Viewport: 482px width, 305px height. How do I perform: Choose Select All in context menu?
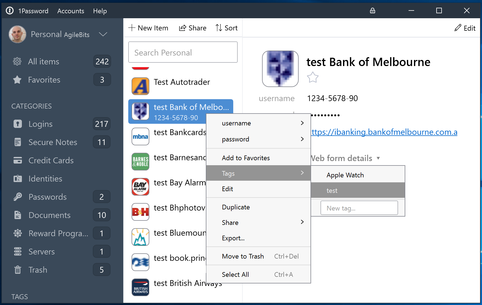click(x=258, y=274)
